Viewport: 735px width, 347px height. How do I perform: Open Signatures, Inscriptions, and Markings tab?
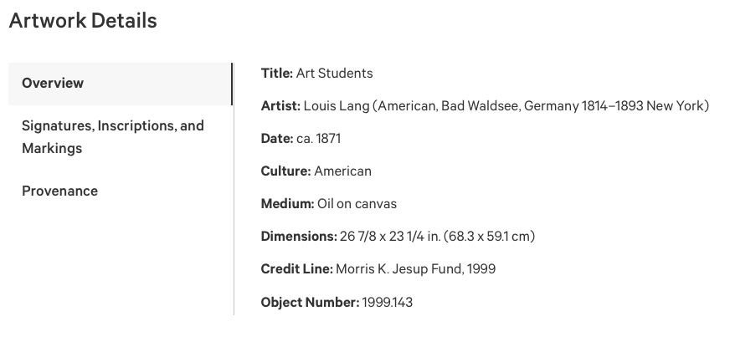coord(112,137)
